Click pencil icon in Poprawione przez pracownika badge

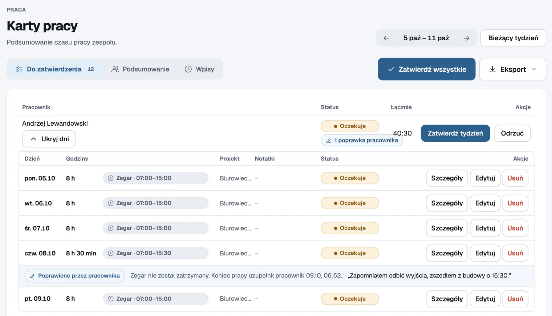pyautogui.click(x=32, y=276)
